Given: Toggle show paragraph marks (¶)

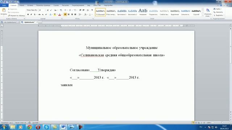Looking at the screenshot, I should pos(92,10).
